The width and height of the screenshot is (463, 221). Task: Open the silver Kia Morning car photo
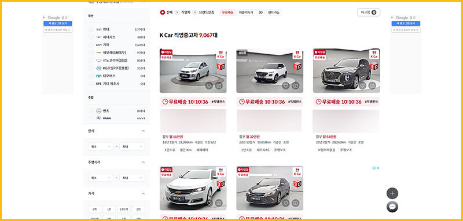pyautogui.click(x=193, y=70)
